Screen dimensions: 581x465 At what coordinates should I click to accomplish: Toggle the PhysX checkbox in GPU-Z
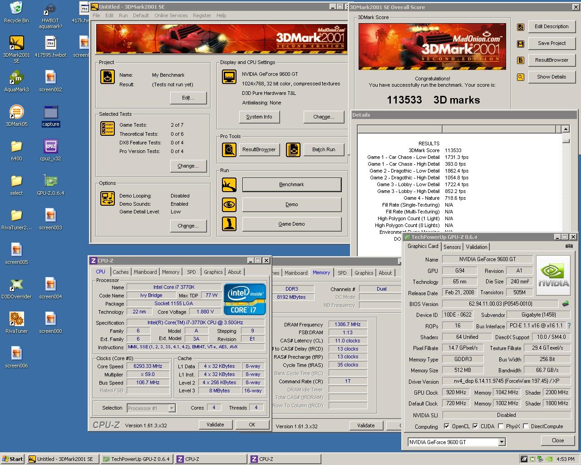[x=501, y=426]
